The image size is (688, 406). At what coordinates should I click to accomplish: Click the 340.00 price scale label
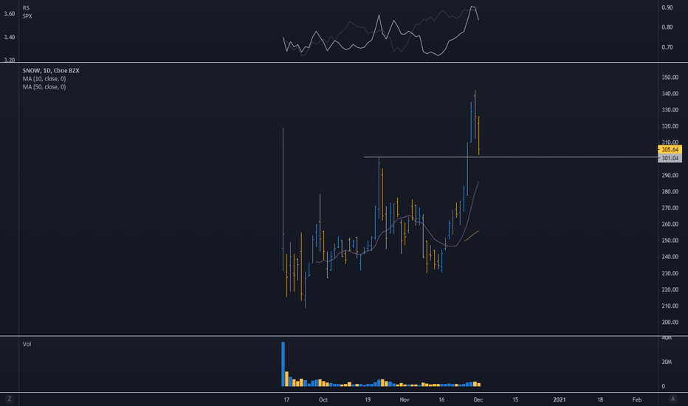670,94
